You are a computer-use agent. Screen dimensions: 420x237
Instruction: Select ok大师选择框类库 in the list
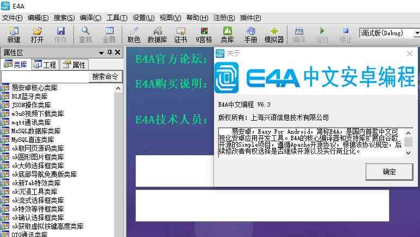tap(38, 166)
